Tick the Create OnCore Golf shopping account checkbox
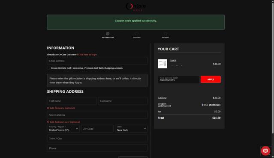This screenshot has width=274, height=158. click(x=48, y=68)
